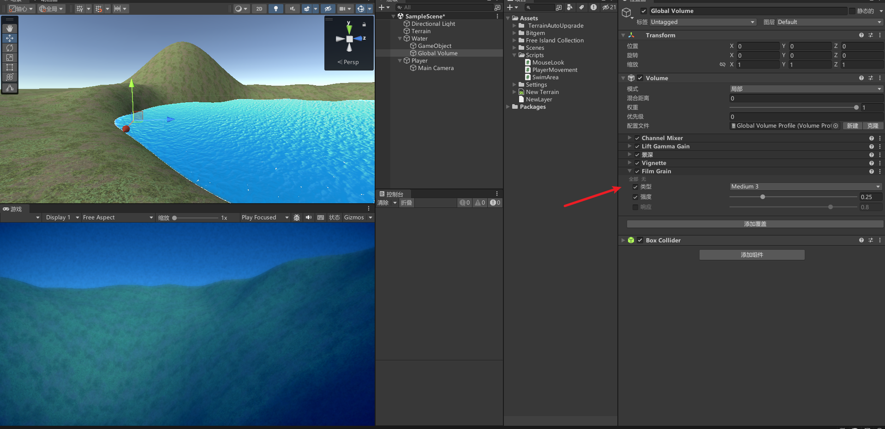This screenshot has height=429, width=885.
Task: Click the Add Override button
Action: [755, 224]
